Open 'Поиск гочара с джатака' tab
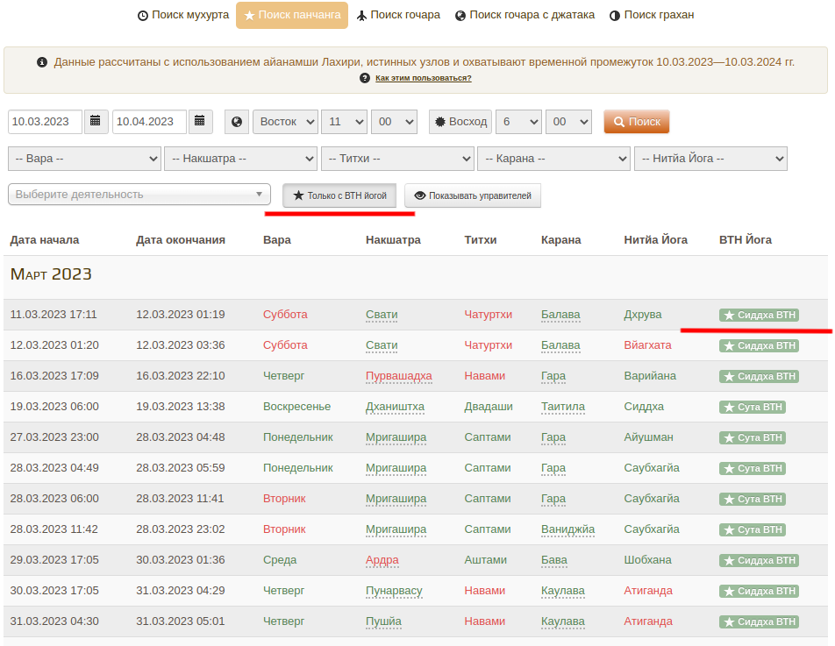 tap(525, 16)
